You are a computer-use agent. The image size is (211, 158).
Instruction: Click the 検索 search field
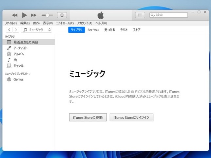[169, 15]
